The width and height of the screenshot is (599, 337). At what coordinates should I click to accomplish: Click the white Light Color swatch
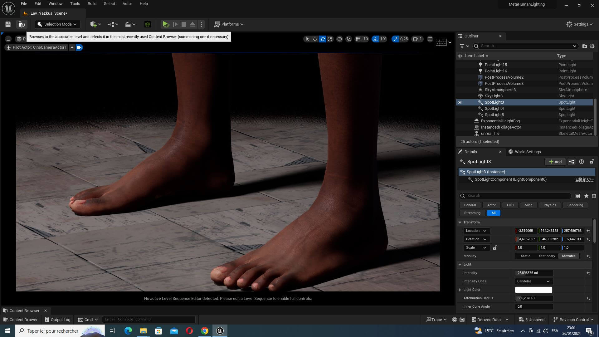pos(533,290)
